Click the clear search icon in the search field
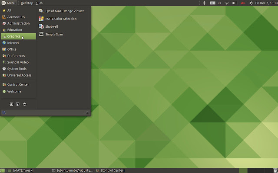The height and width of the screenshot is (173, 278). pos(87,113)
